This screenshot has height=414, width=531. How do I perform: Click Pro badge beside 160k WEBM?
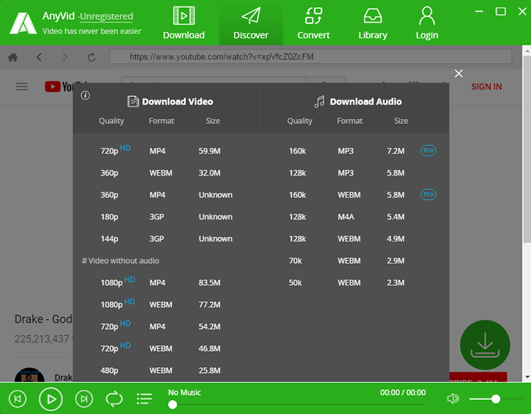428,195
